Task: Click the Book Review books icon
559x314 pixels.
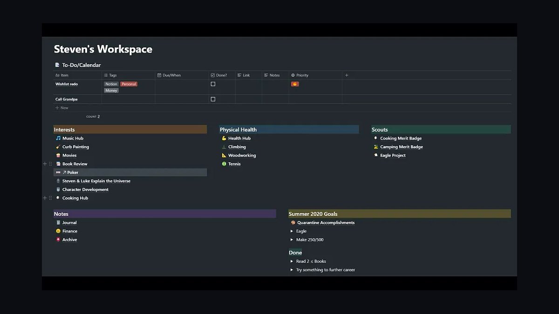Action: point(58,164)
